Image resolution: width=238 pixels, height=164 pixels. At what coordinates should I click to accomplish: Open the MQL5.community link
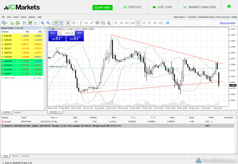pyautogui.click(x=227, y=23)
